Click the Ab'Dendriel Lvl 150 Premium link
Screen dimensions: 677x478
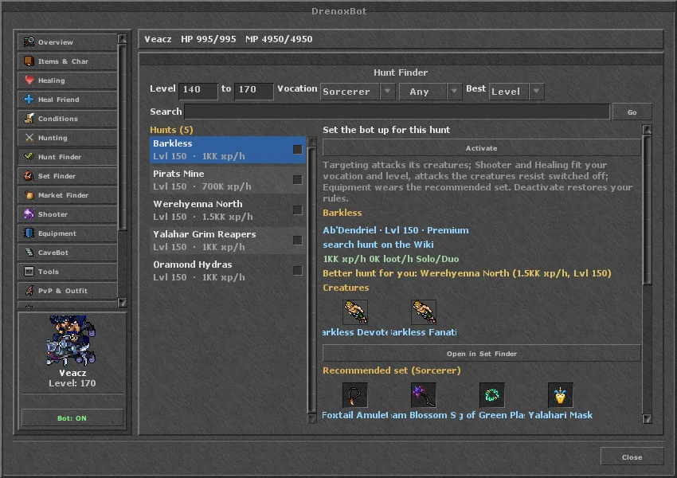click(x=396, y=230)
